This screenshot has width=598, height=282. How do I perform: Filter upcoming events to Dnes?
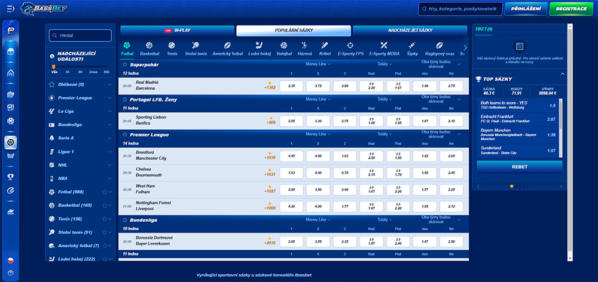(x=93, y=72)
